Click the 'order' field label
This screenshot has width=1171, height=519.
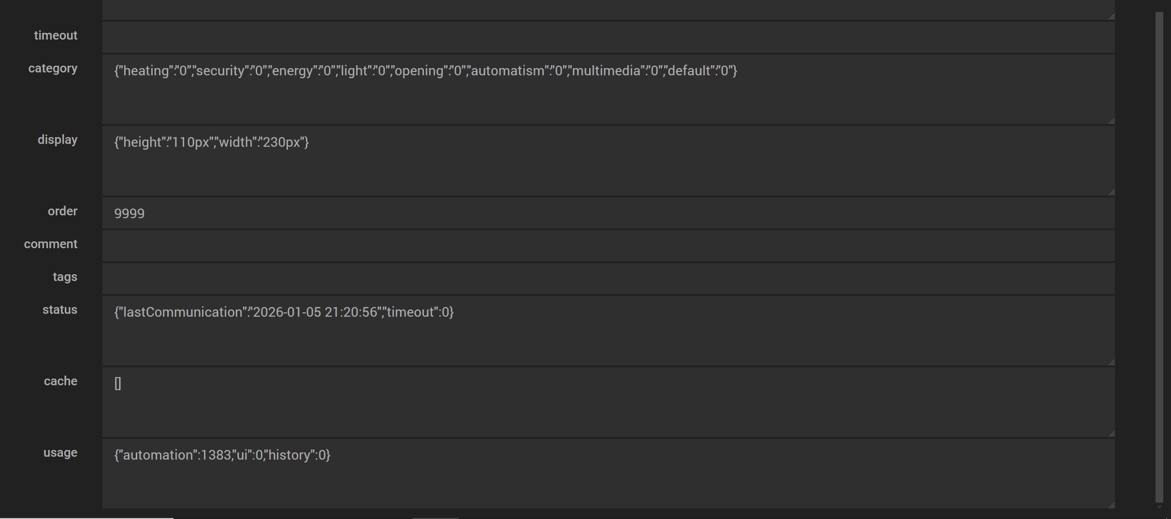pyautogui.click(x=62, y=211)
